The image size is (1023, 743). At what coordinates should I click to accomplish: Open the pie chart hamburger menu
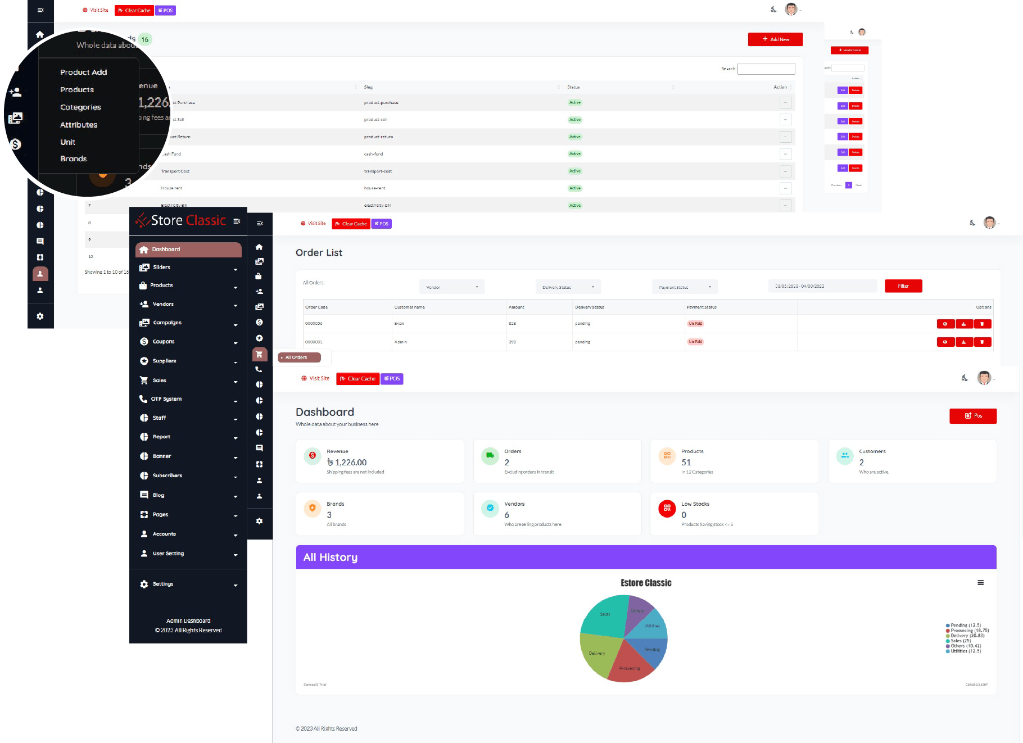(980, 583)
